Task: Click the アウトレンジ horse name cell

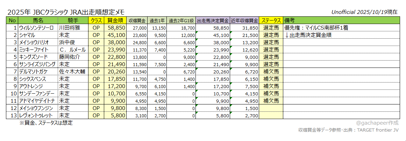Action: pyautogui.click(x=38, y=86)
